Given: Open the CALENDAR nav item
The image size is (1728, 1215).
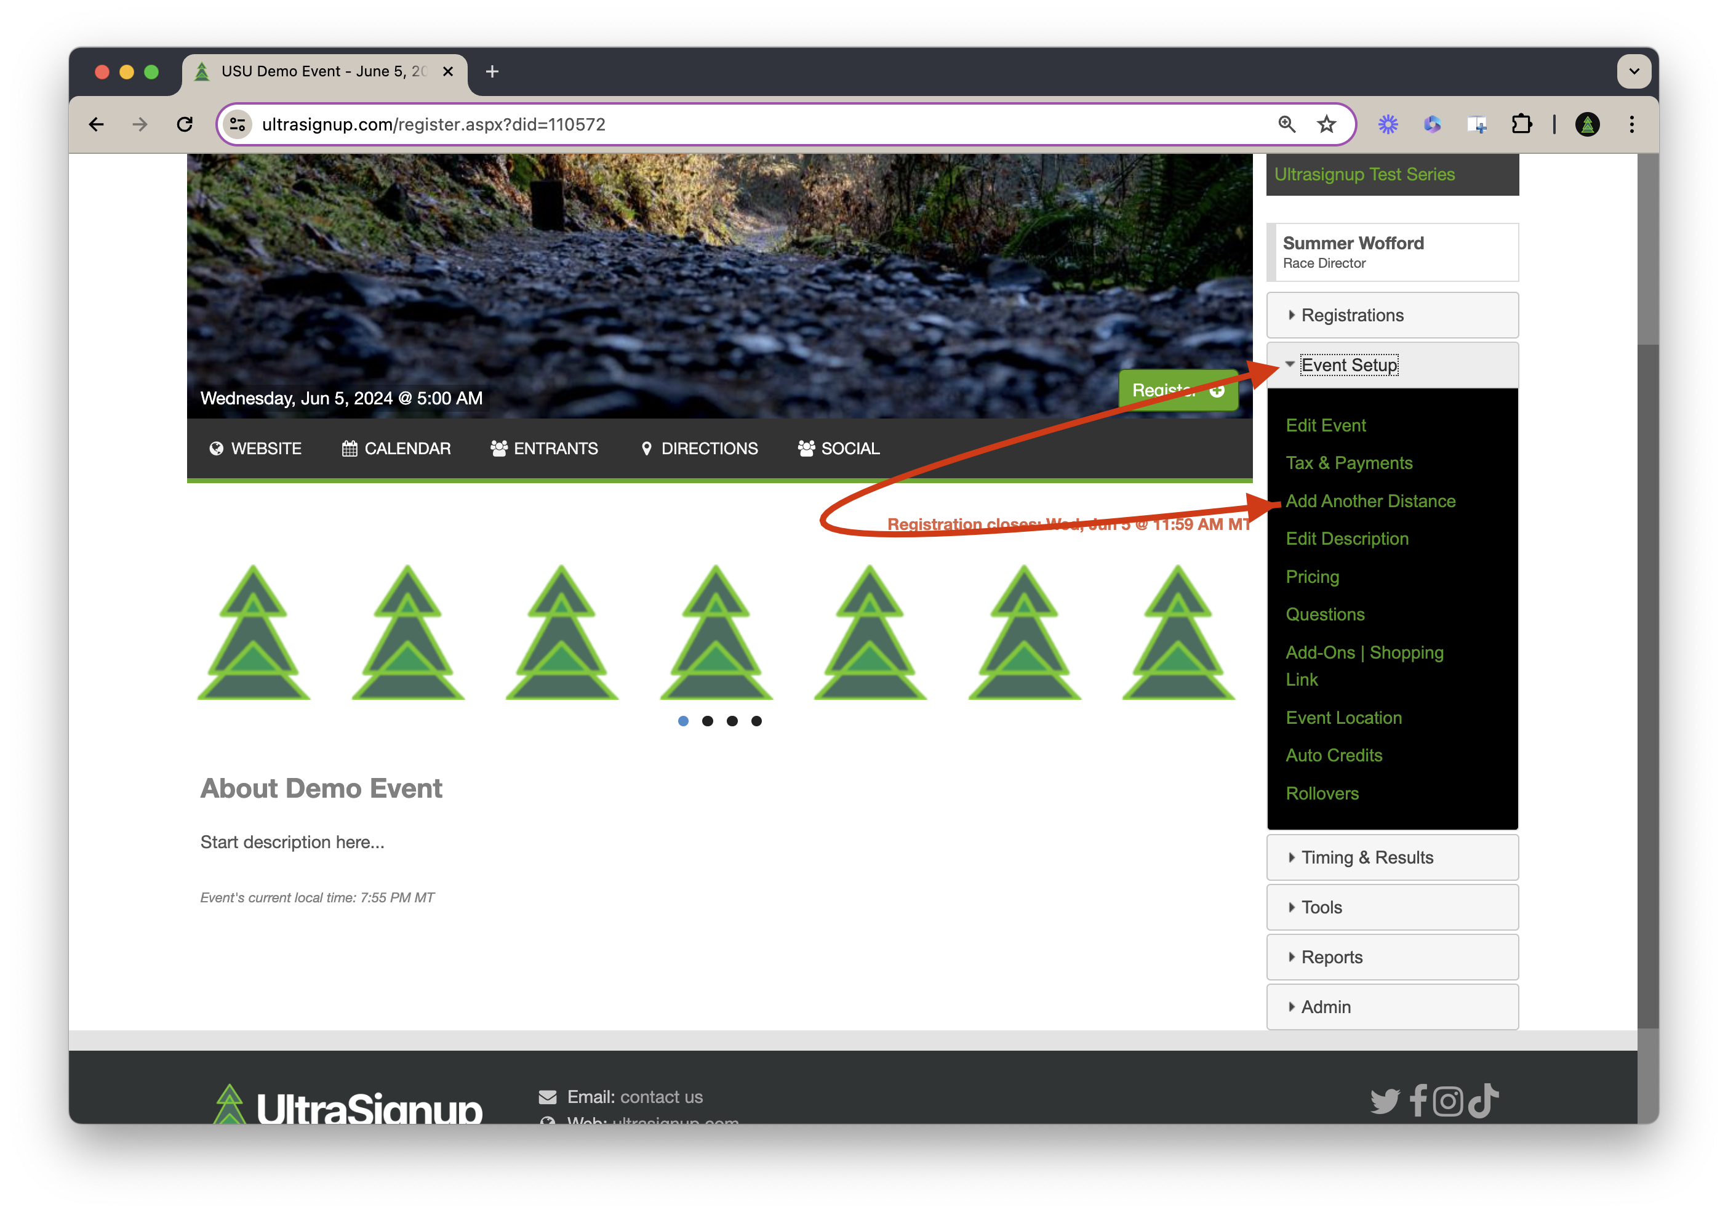Looking at the screenshot, I should pos(397,449).
